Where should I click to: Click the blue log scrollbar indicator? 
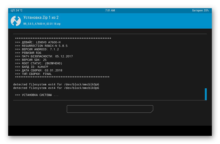pyautogui.click(x=206, y=94)
